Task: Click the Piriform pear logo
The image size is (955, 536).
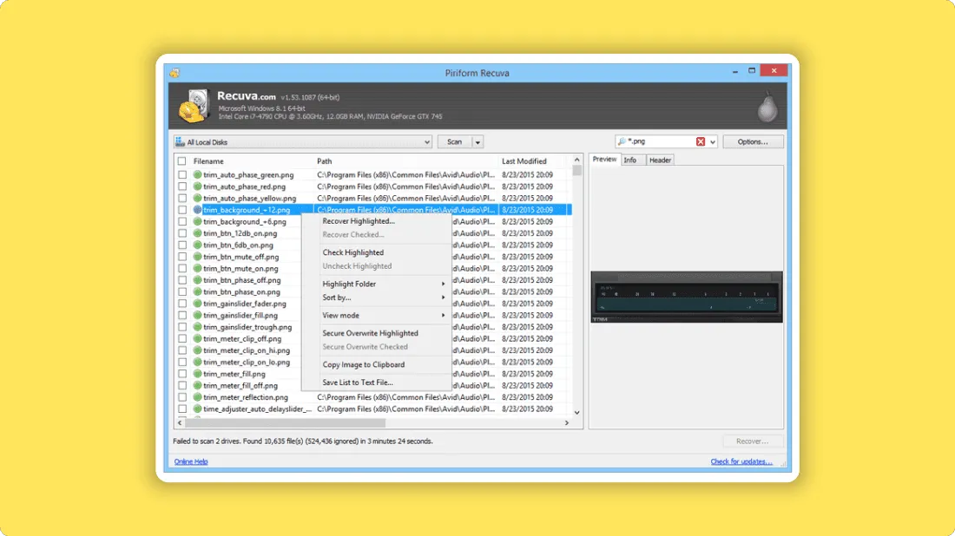Action: click(x=767, y=107)
